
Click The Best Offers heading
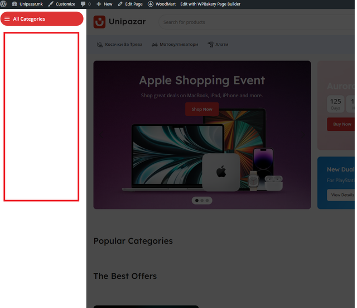pyautogui.click(x=125, y=276)
